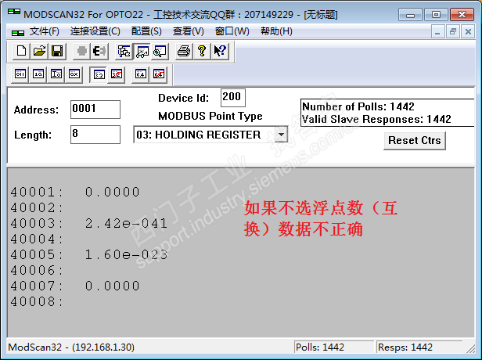
Task: Click the data definition tree icon
Action: click(124, 51)
